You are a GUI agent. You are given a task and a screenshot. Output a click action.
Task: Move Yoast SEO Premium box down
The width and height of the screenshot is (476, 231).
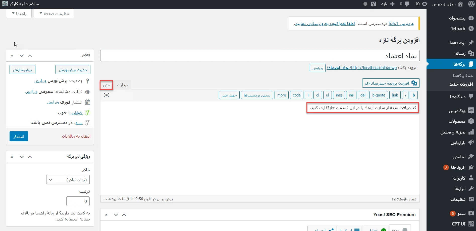click(116, 215)
